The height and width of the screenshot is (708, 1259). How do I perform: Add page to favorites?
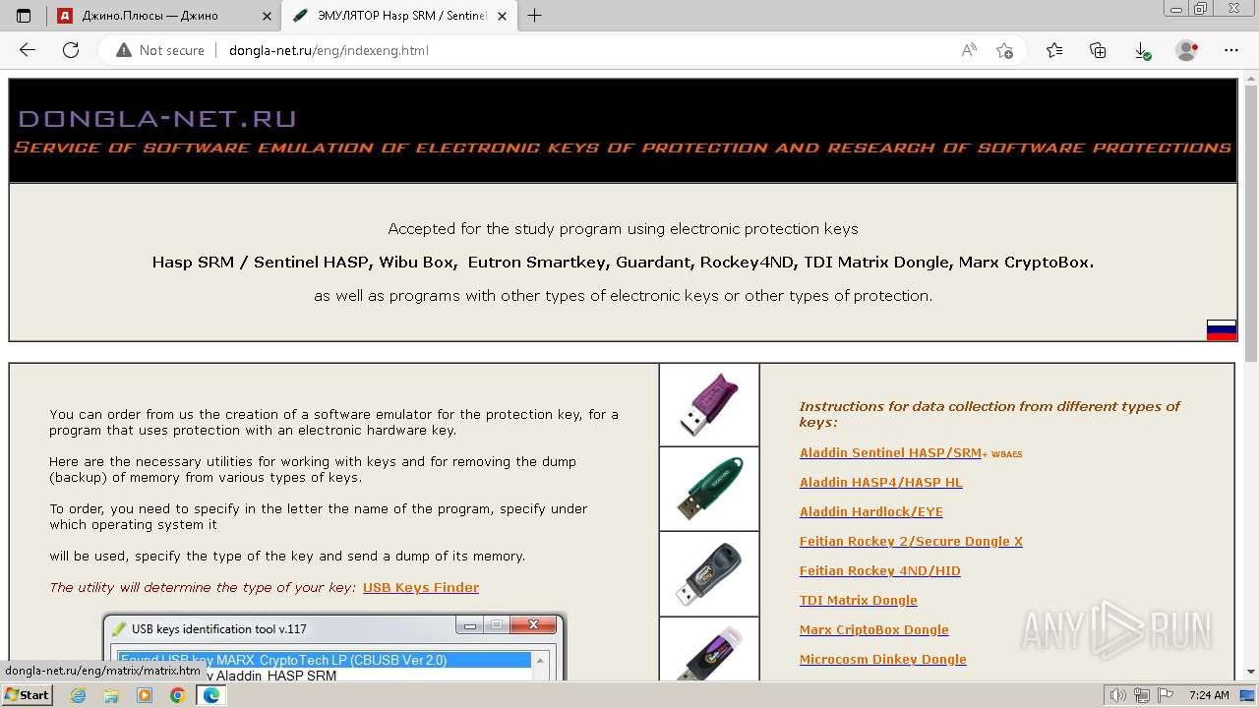1004,50
